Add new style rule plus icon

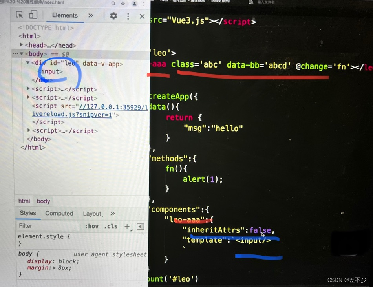tap(127, 227)
